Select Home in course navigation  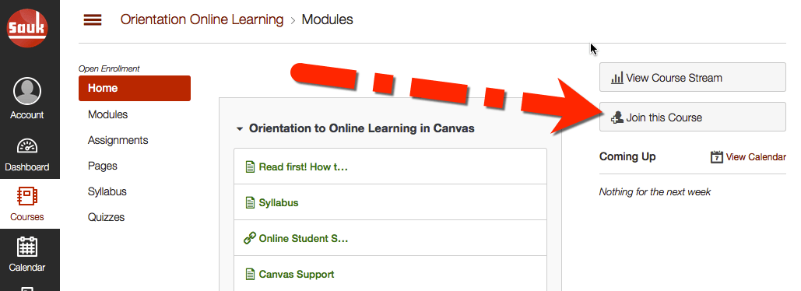click(135, 89)
